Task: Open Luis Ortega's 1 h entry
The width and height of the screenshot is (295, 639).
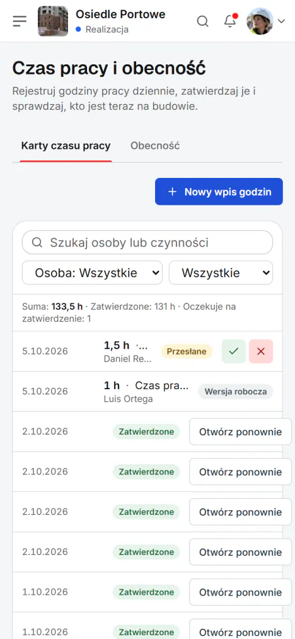Action: click(x=147, y=391)
